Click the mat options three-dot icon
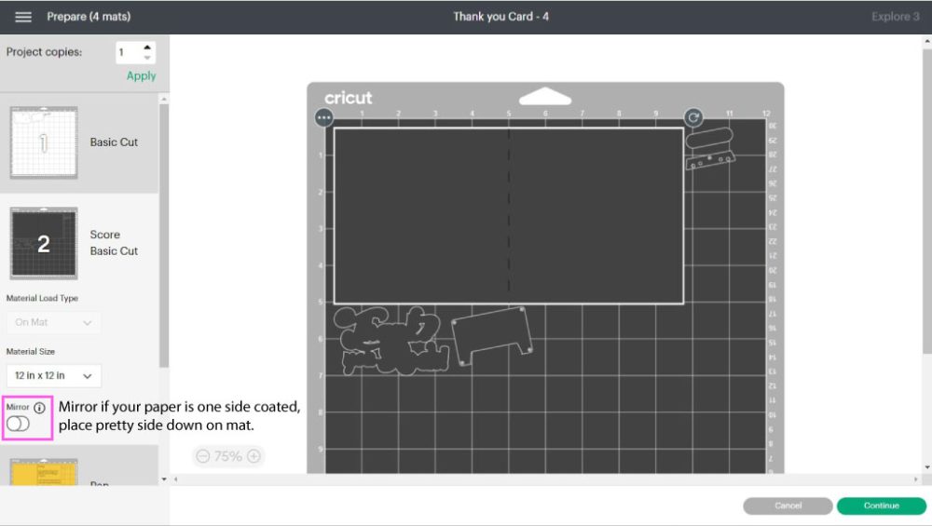932x526 pixels. tap(323, 117)
